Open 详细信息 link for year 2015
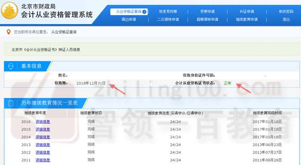The width and height of the screenshot is (301, 165). tap(43, 129)
